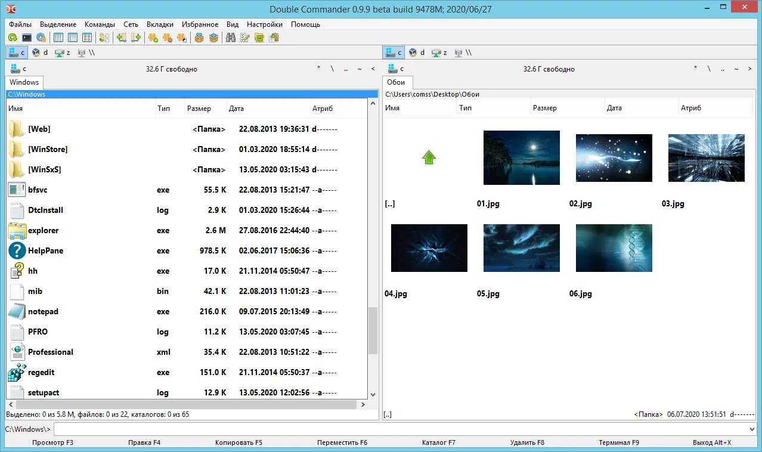Screen dimensions: 762x452
Task: Select drive z in right drive bar
Action: [x=439, y=52]
